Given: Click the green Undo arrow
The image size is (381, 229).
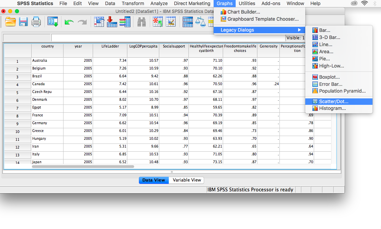Looking at the screenshot, I should [69, 22].
